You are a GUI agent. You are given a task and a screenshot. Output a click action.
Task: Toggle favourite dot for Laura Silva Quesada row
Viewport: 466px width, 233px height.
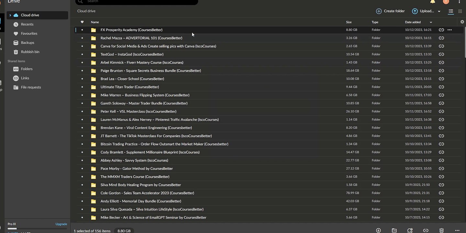[82, 209]
